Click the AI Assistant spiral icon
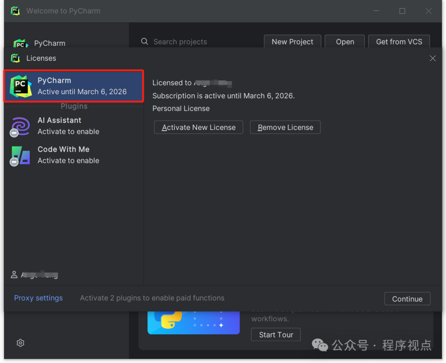 (x=20, y=127)
